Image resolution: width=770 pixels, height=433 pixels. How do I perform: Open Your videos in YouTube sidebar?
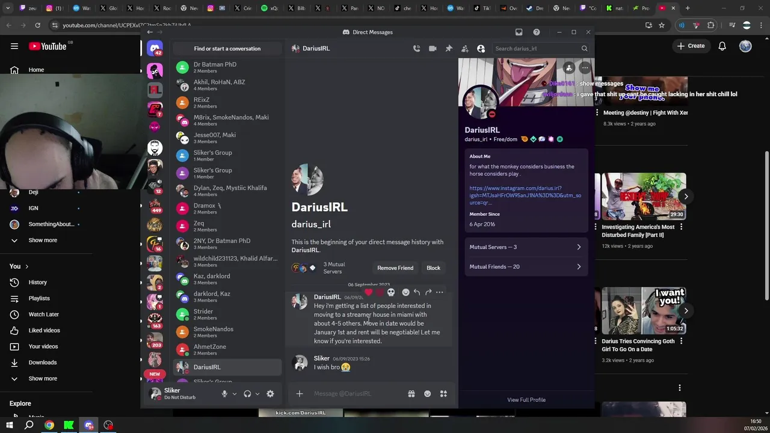point(42,347)
